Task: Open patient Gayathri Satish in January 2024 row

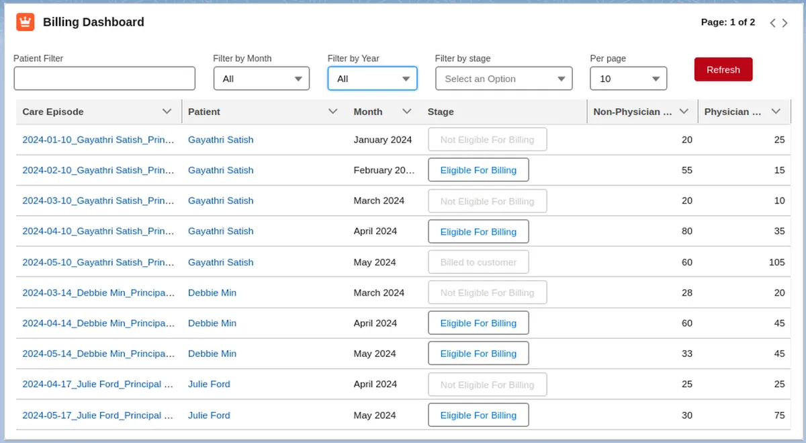Action: coord(221,140)
